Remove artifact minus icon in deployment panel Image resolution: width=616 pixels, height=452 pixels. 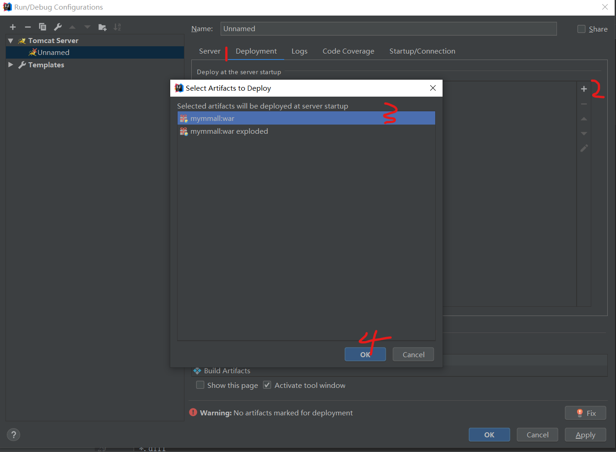coord(584,104)
